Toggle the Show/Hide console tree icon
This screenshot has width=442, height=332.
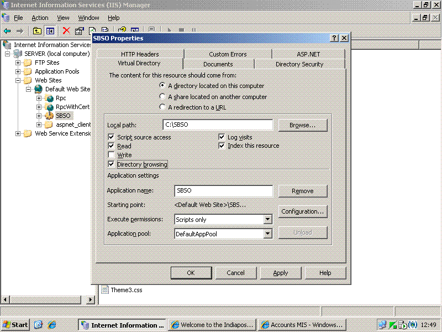click(50, 31)
